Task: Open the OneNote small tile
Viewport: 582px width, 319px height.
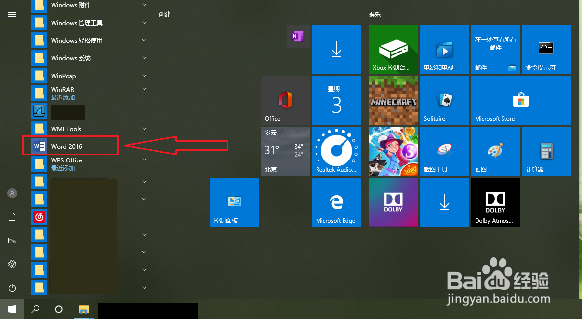Action: (298, 36)
